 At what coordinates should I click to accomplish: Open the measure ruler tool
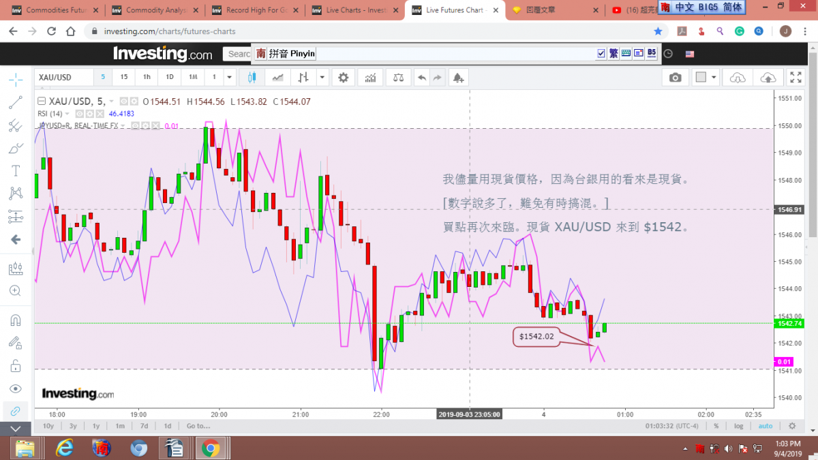pos(15,268)
